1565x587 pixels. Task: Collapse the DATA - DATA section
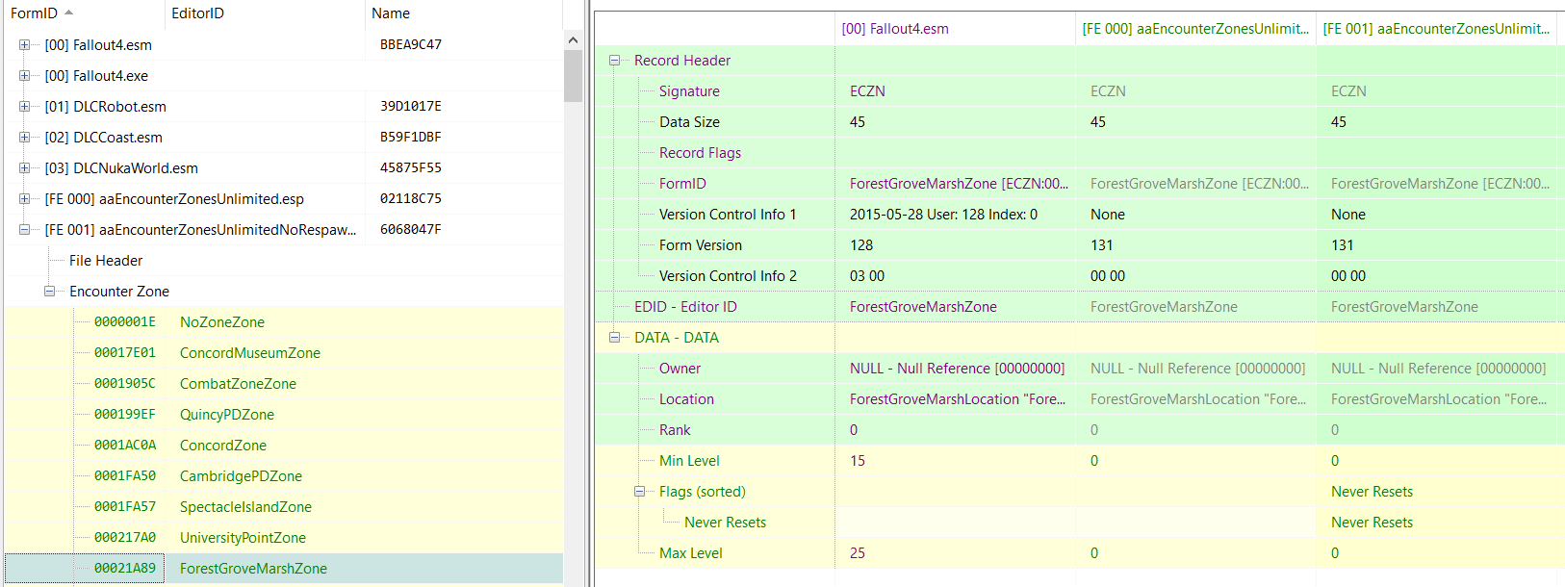614,338
